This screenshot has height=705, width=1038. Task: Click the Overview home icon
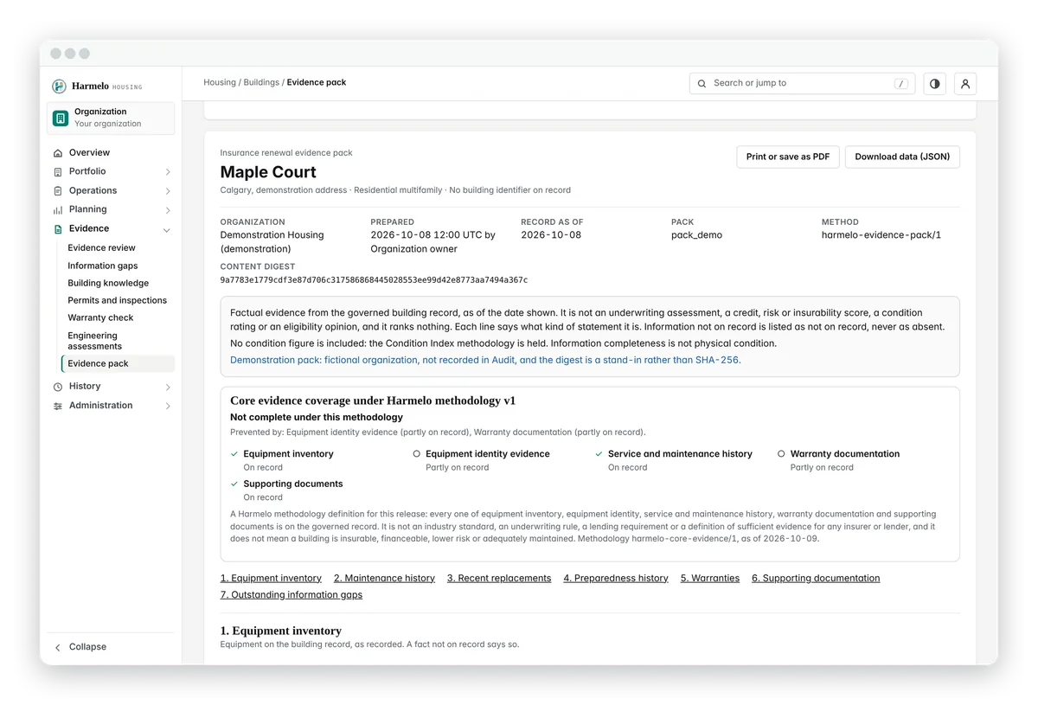pyautogui.click(x=58, y=153)
